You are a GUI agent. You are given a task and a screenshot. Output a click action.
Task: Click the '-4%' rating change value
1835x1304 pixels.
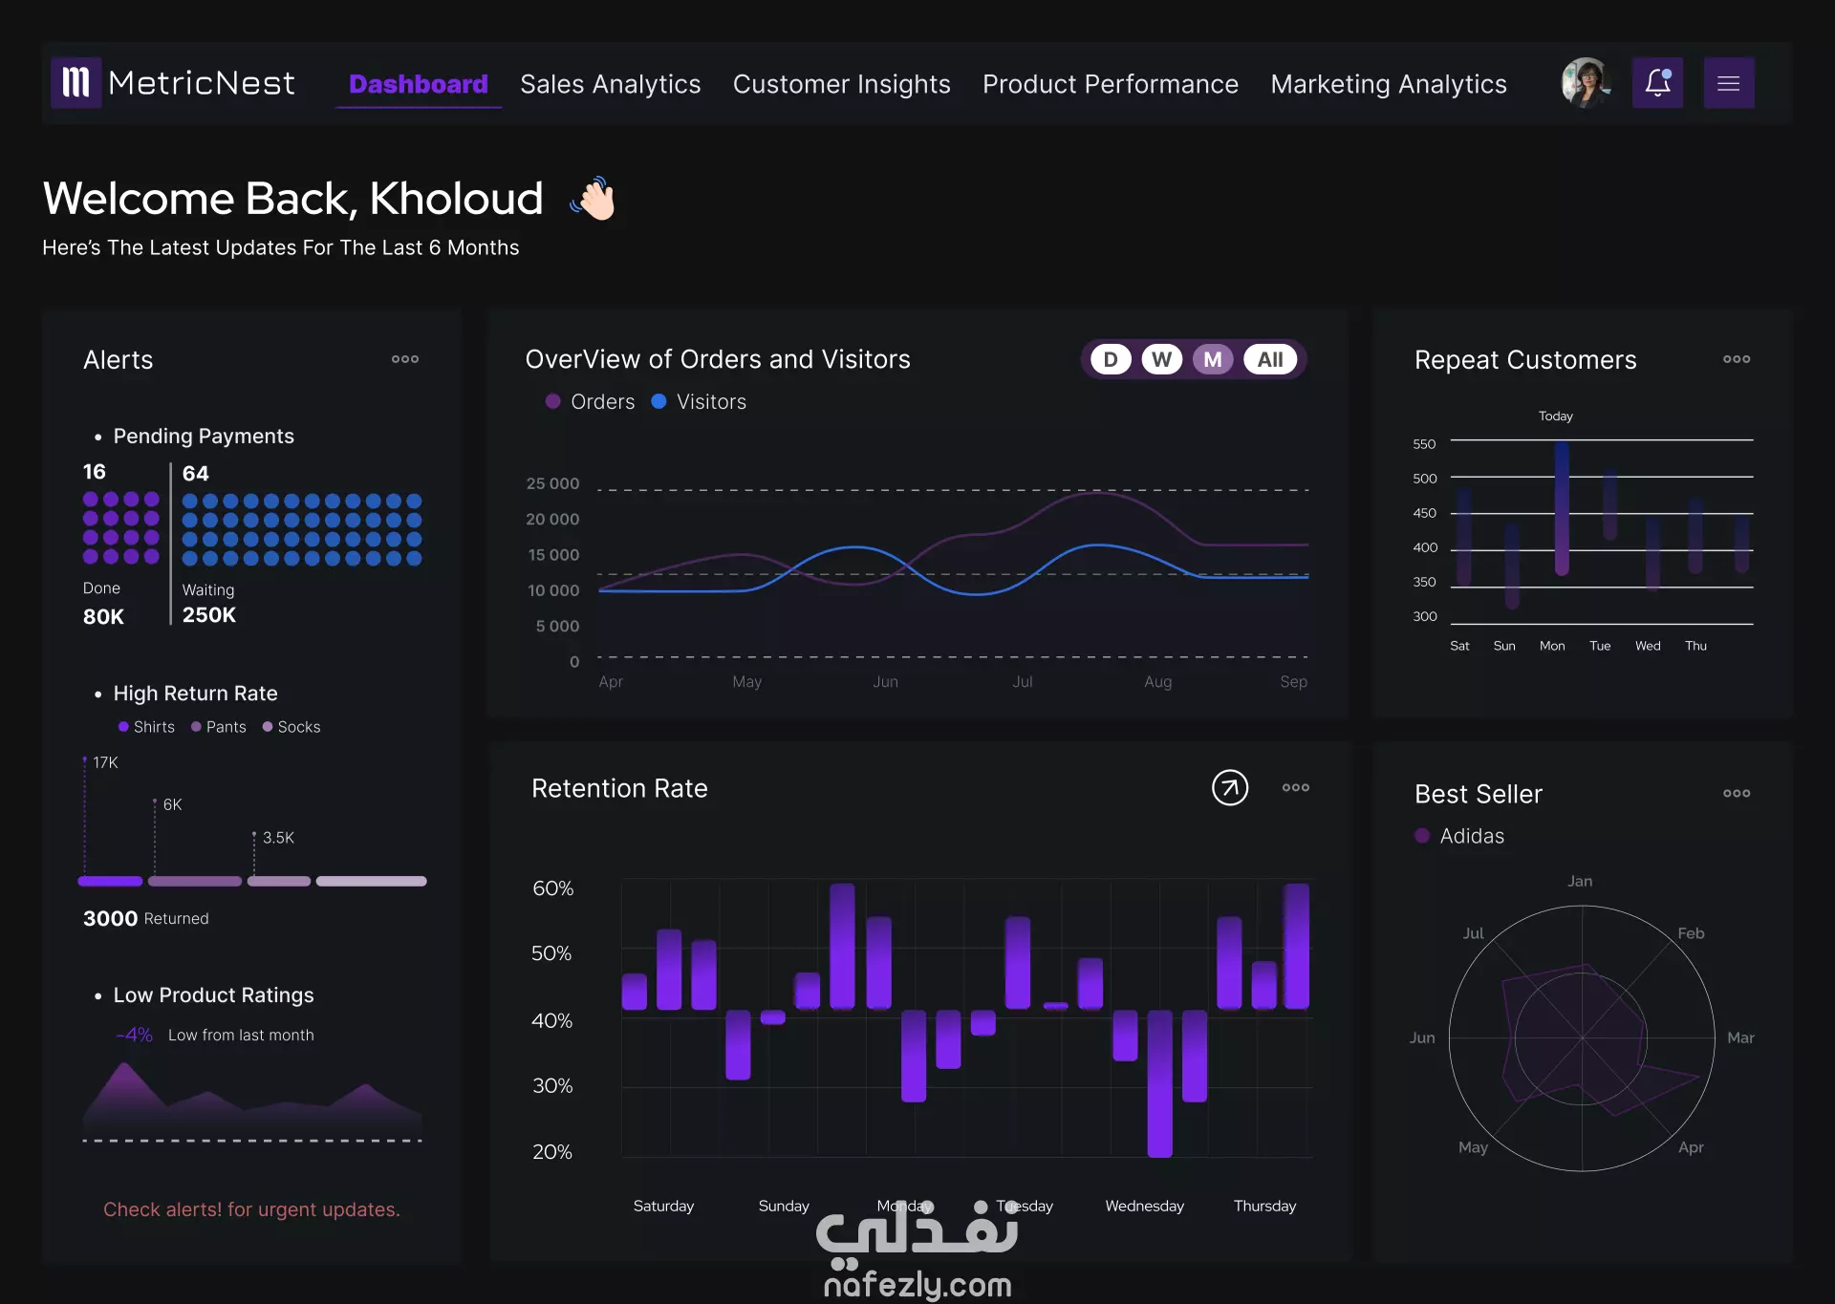134,1035
